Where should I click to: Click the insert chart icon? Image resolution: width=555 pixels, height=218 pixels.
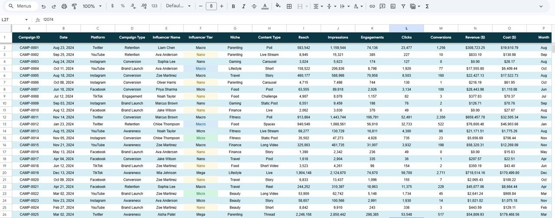click(x=393, y=6)
